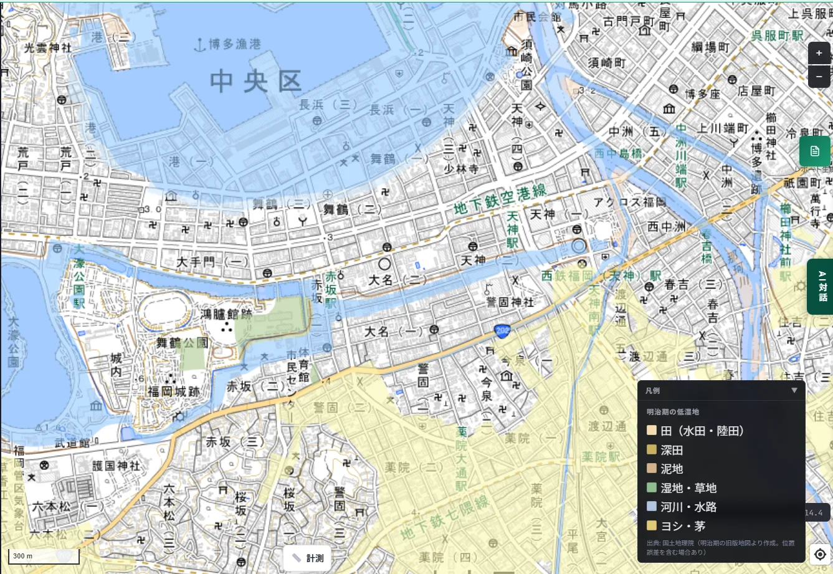833x574 pixels.
Task: Zoom out with the minus button
Action: pos(819,77)
